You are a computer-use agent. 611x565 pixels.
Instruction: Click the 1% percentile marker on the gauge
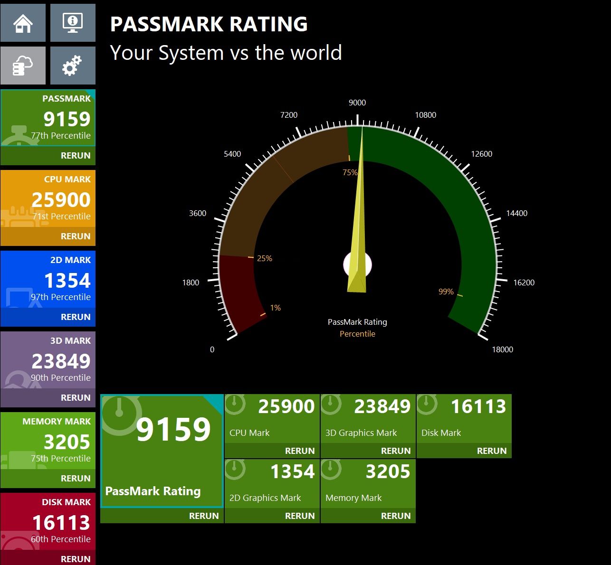[276, 308]
